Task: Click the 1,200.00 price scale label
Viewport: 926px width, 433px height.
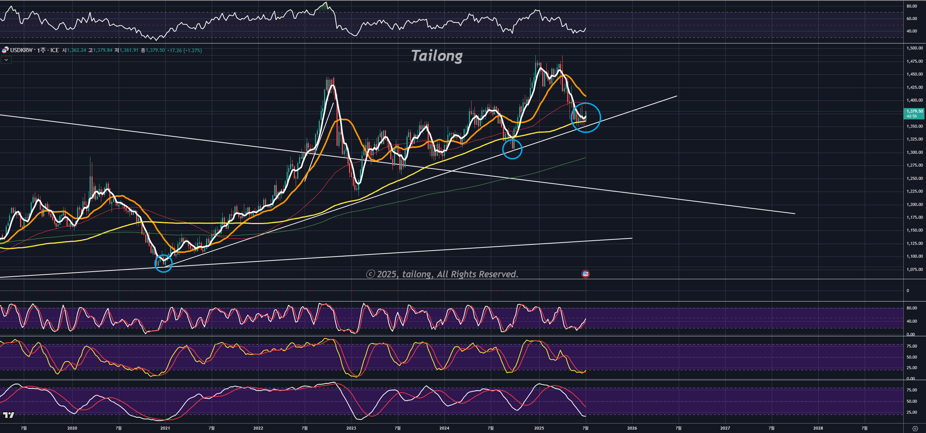Action: (x=915, y=204)
